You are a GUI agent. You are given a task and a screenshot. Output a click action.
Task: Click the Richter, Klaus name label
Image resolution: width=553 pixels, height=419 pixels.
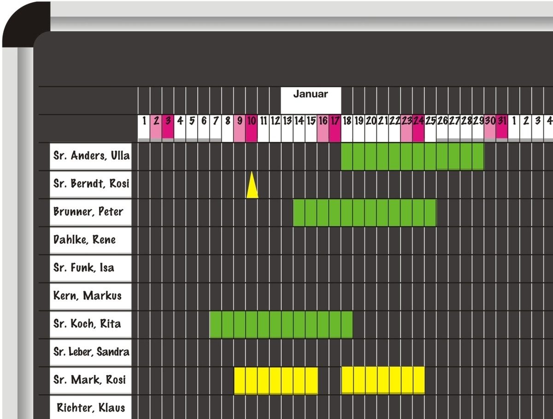click(x=91, y=408)
